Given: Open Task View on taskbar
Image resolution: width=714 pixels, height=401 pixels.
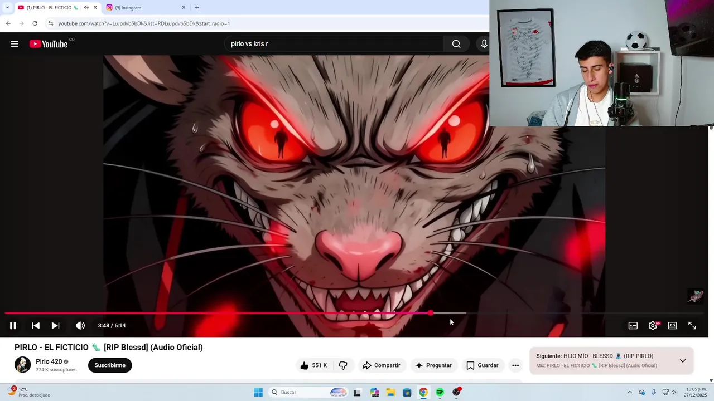Looking at the screenshot, I should (357, 392).
